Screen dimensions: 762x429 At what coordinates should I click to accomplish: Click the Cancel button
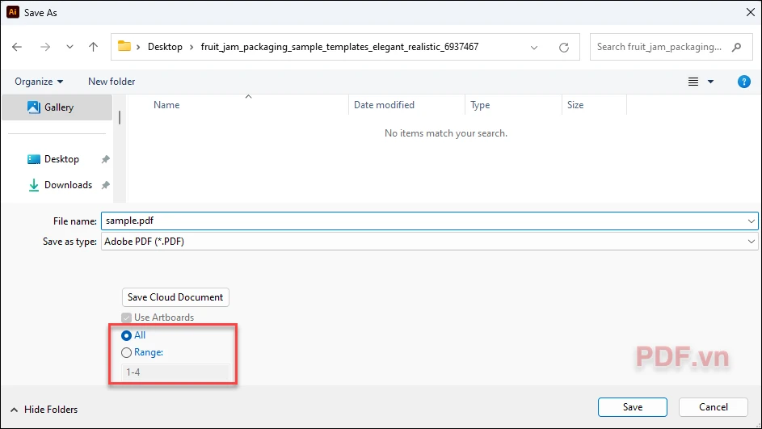click(x=713, y=407)
